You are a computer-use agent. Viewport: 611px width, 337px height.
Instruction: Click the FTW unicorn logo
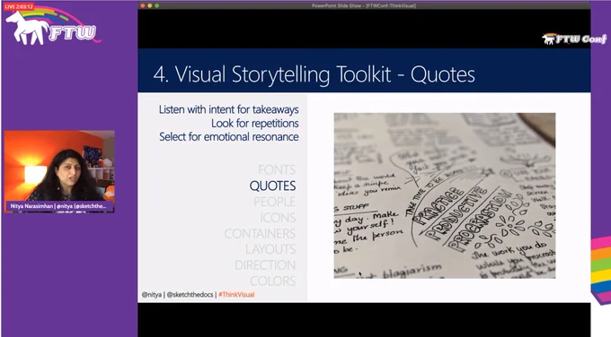(x=53, y=27)
